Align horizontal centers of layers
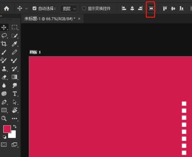This screenshot has width=192, height=157. (x=132, y=9)
